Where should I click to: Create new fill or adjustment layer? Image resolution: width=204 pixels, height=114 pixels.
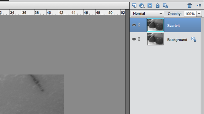tap(142, 6)
